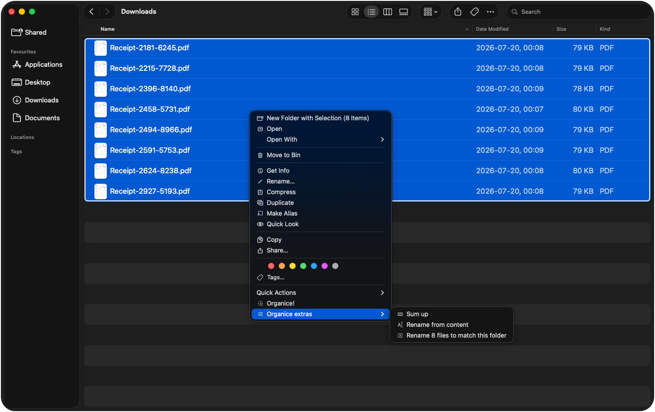Apply the purple tag color

[x=325, y=266]
